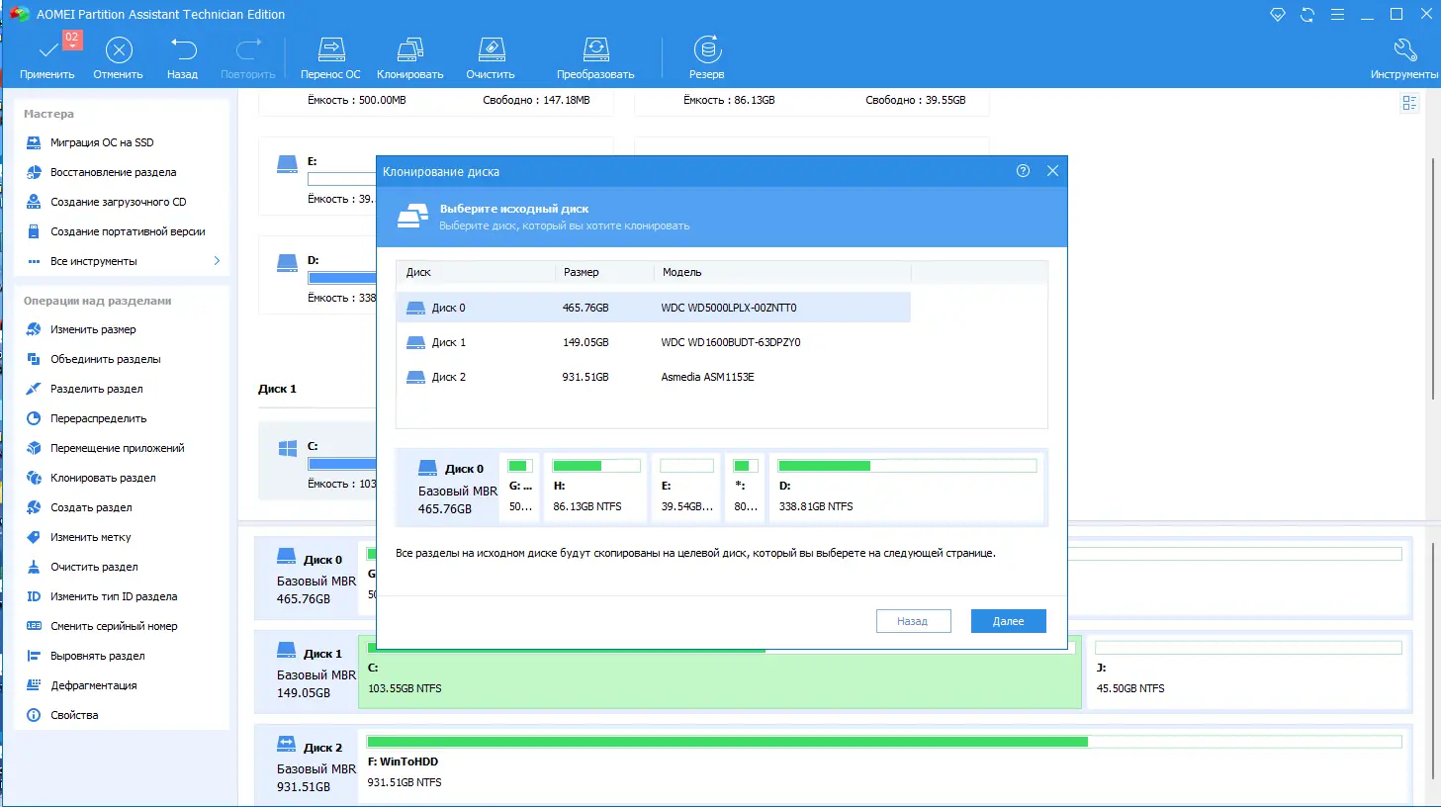Click the G: partition preview in dialog
Screen dimensions: 1441x807
click(520, 486)
